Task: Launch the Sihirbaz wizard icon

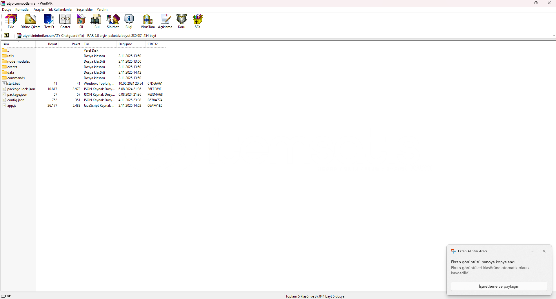Action: 113,21
